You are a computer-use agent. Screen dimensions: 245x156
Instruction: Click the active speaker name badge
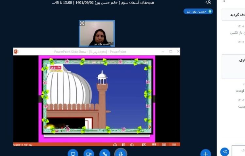[x=198, y=11]
